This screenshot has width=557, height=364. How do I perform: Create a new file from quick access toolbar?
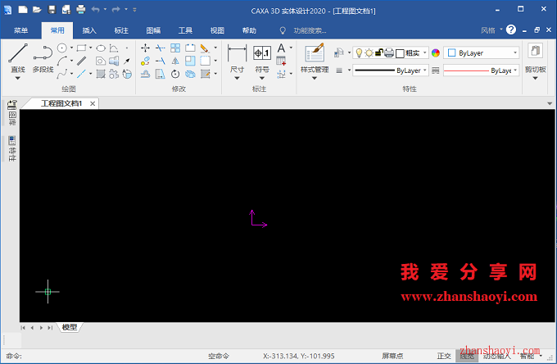pyautogui.click(x=23, y=10)
